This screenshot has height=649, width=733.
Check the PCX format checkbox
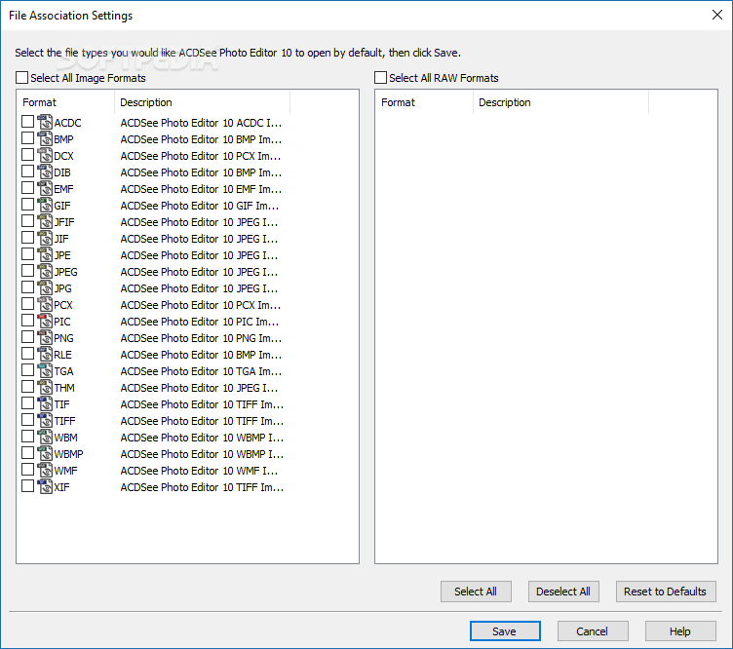click(27, 304)
